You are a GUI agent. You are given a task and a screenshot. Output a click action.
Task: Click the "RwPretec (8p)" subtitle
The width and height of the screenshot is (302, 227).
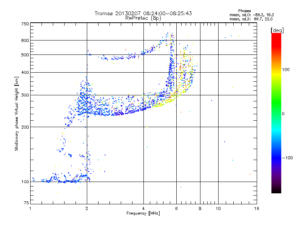(x=143, y=18)
